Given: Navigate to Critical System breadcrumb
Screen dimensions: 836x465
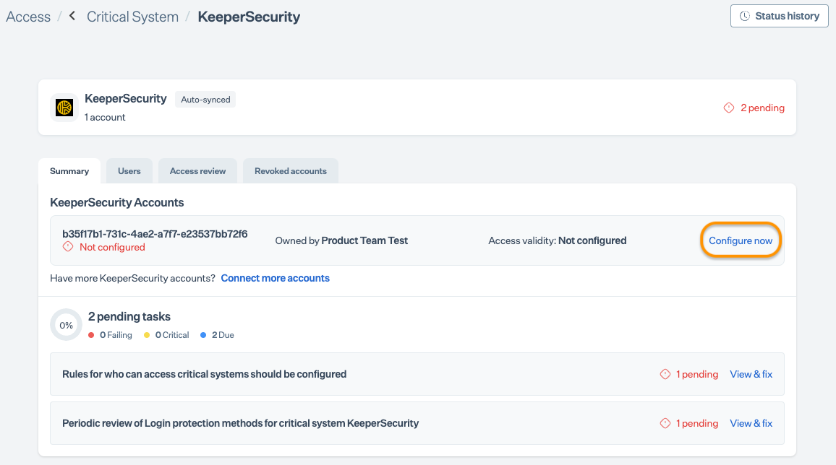Looking at the screenshot, I should (x=133, y=17).
